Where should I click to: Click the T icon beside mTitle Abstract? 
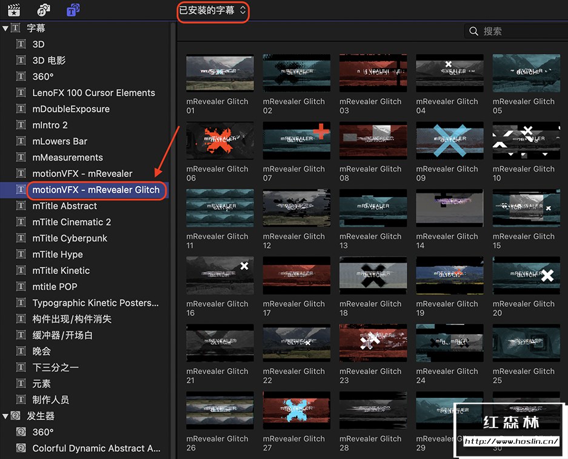pos(21,206)
